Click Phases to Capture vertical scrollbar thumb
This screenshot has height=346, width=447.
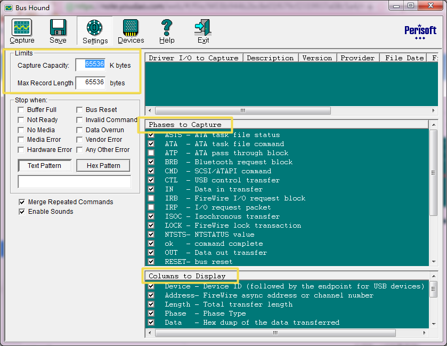point(434,173)
